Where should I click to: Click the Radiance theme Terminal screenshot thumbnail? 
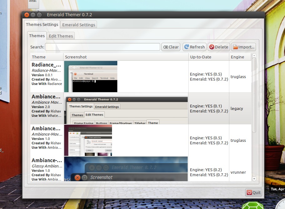point(91,77)
